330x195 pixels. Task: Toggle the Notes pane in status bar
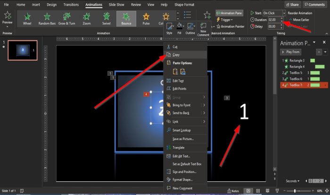(x=233, y=191)
